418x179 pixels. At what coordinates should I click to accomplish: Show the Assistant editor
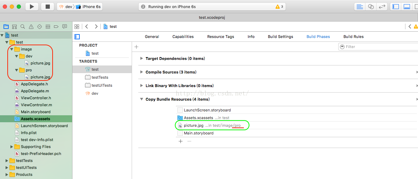371,7
